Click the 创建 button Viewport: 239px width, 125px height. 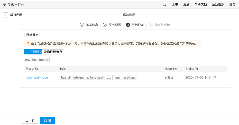pos(47,120)
